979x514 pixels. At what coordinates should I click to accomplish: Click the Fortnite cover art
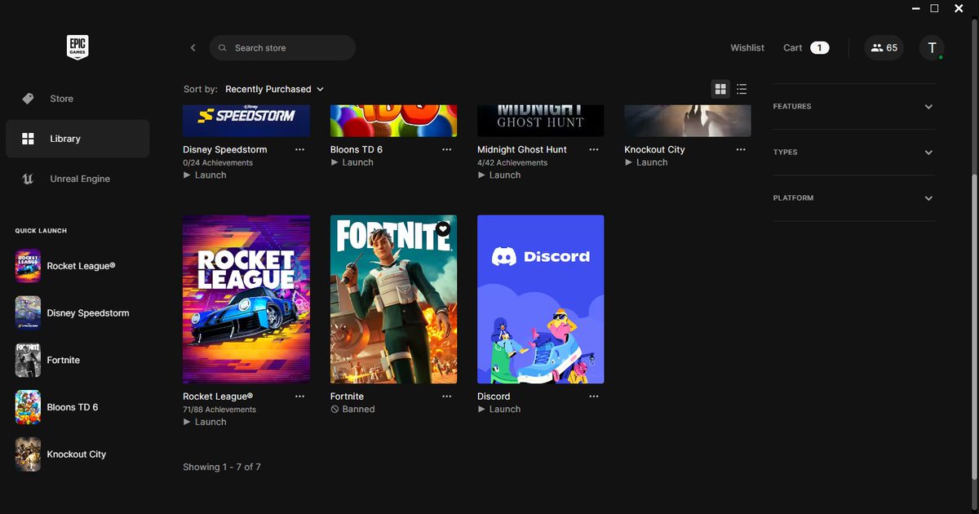[393, 299]
